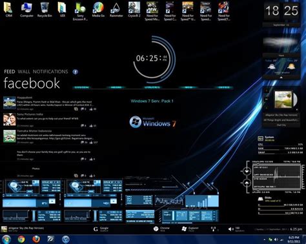Open the UDI folder on desktop
The height and width of the screenshot is (244, 306).
[62, 9]
